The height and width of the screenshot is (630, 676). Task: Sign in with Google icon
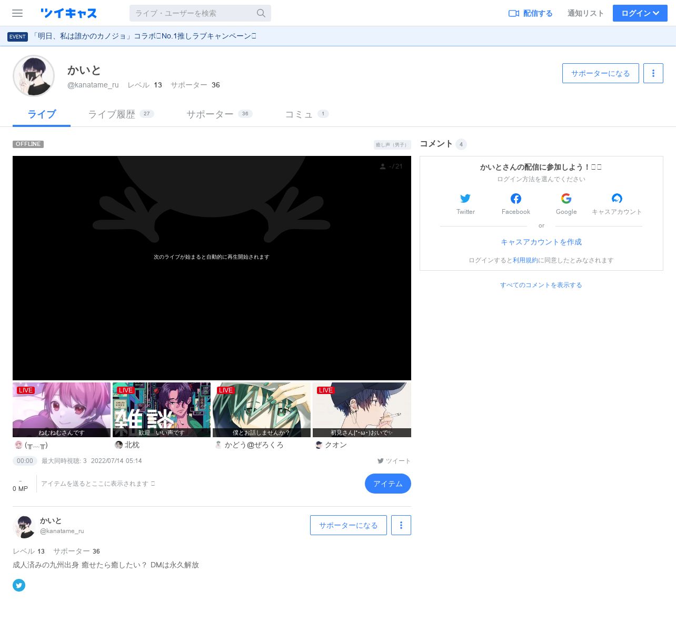(566, 199)
